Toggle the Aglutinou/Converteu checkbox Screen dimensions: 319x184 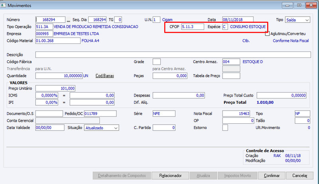point(267,34)
